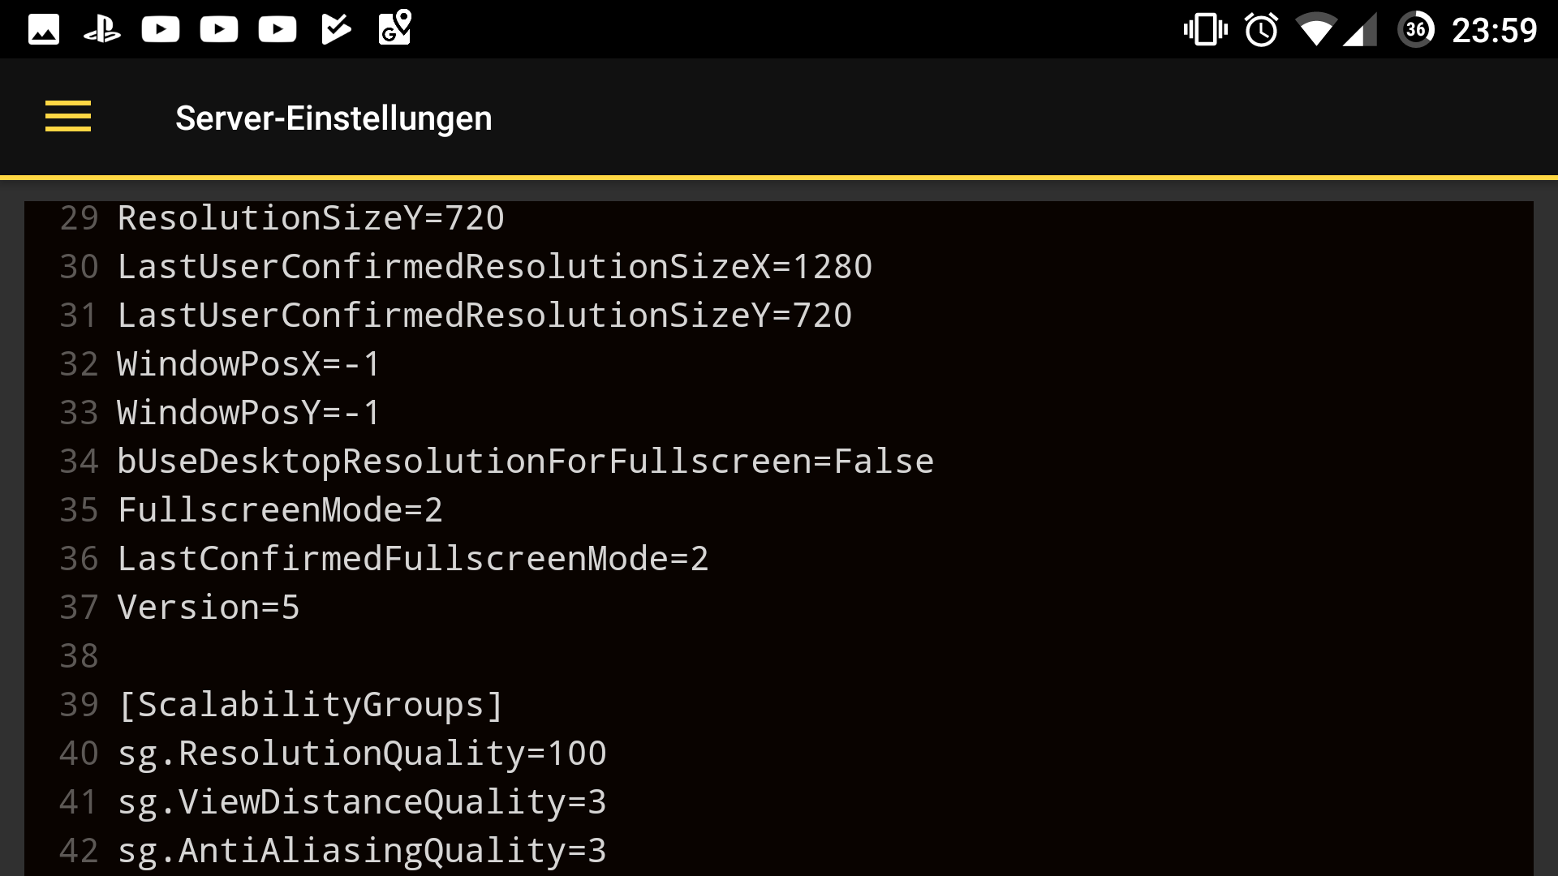Tap the vibrate mode status icon

point(1205,30)
